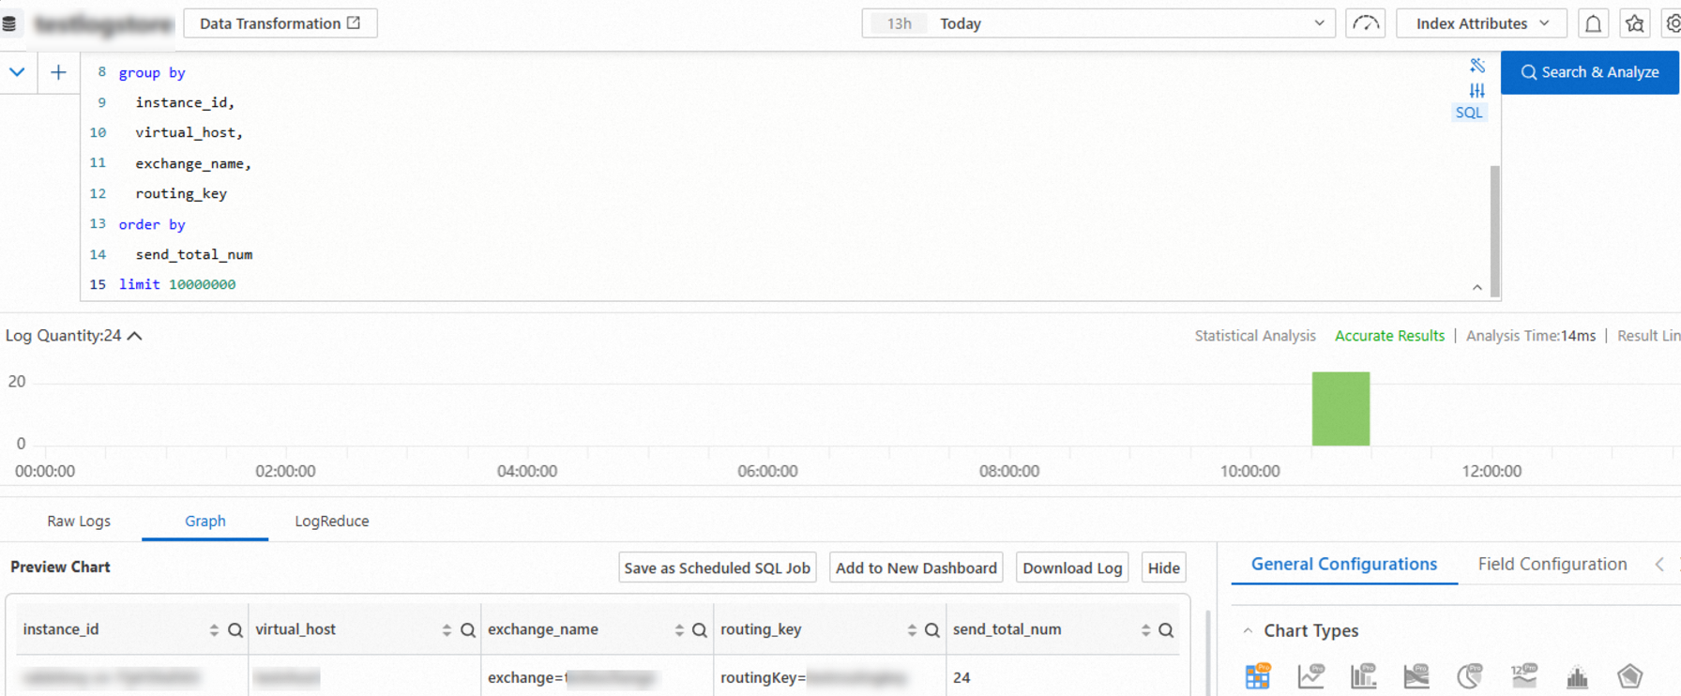Open the Today time range dropdown
The width and height of the screenshot is (1681, 696).
point(1098,23)
